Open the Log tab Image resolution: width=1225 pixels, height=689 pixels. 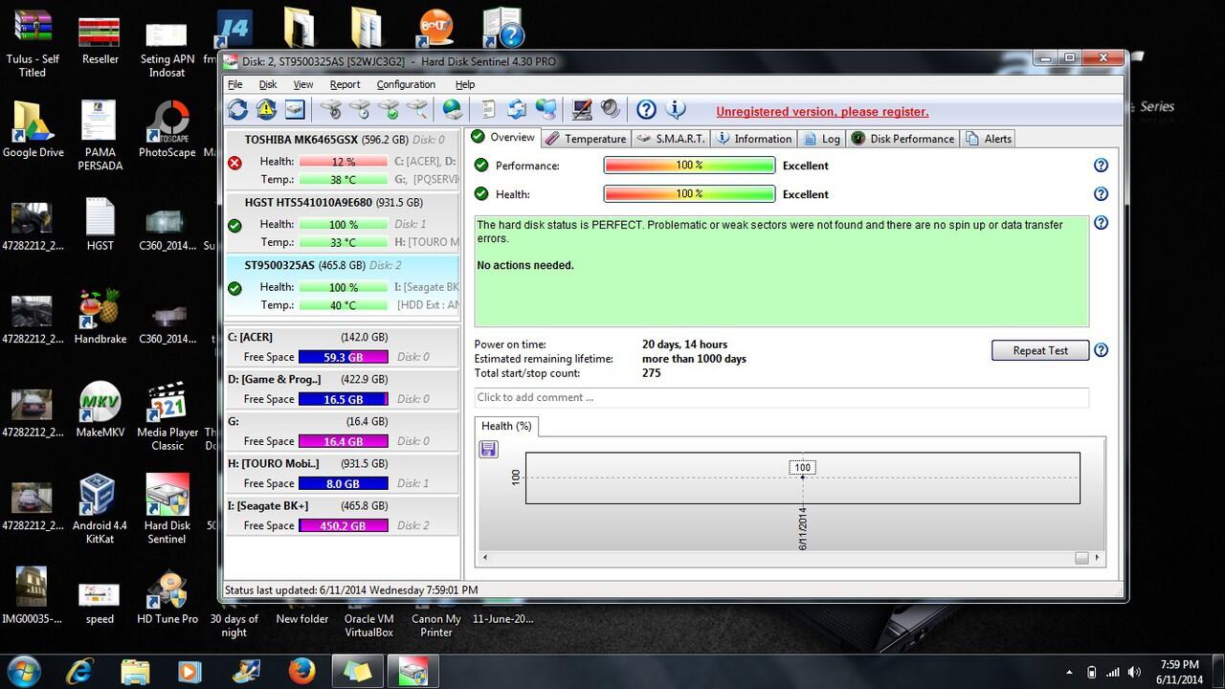coord(822,139)
